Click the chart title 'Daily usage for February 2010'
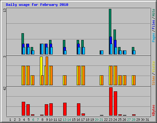 [x=37, y=5]
